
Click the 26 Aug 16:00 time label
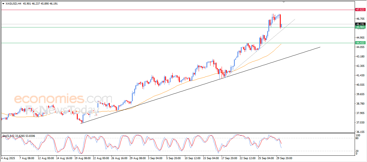click(119, 158)
